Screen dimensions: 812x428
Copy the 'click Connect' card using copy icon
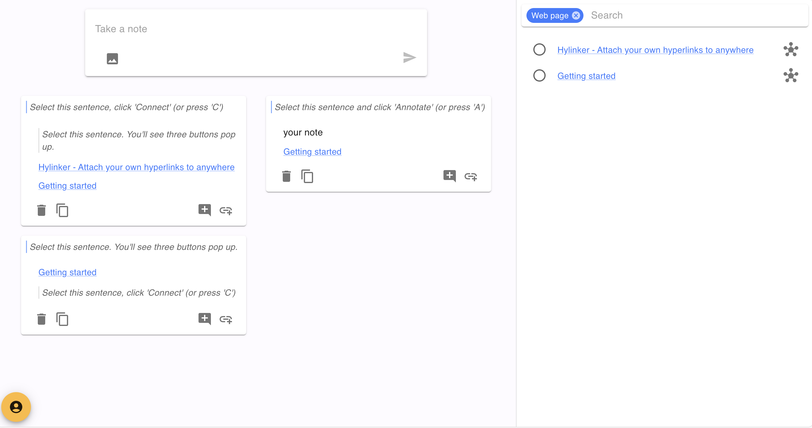(x=62, y=210)
